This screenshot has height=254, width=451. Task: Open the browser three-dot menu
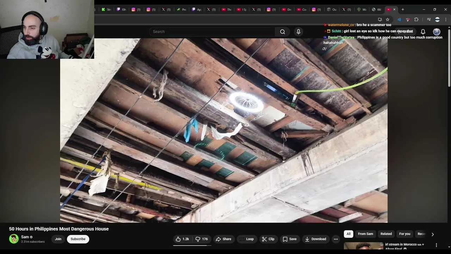coord(446,19)
